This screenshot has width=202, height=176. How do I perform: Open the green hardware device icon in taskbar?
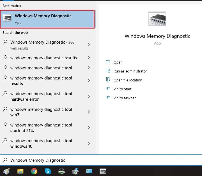coord(61,171)
